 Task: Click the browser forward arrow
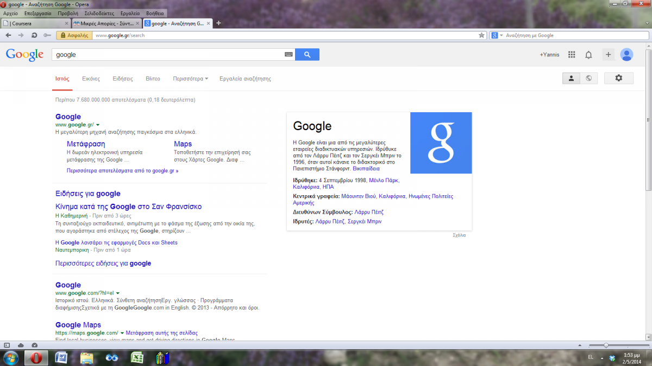coord(21,35)
